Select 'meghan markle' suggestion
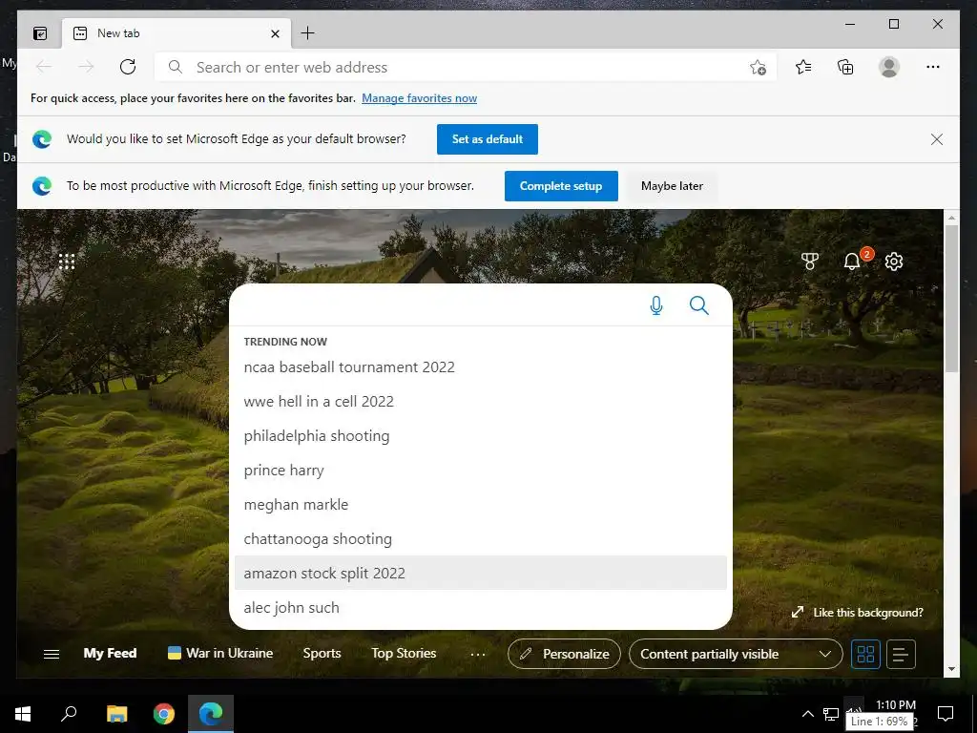Image resolution: width=977 pixels, height=733 pixels. click(x=481, y=504)
